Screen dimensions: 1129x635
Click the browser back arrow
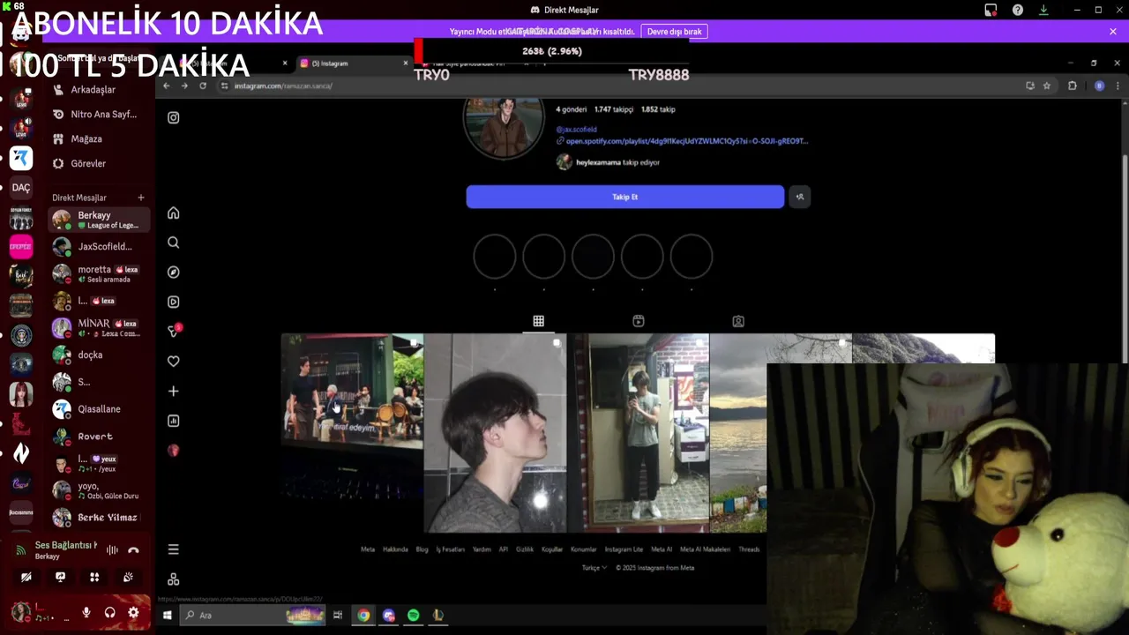(167, 86)
